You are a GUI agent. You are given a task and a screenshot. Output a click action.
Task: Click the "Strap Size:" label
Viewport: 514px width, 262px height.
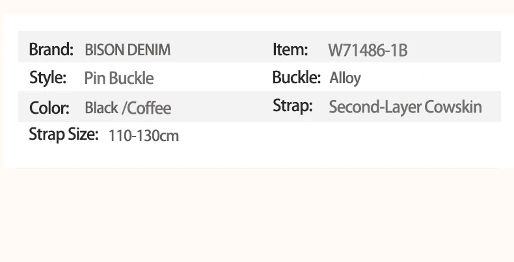pos(63,135)
